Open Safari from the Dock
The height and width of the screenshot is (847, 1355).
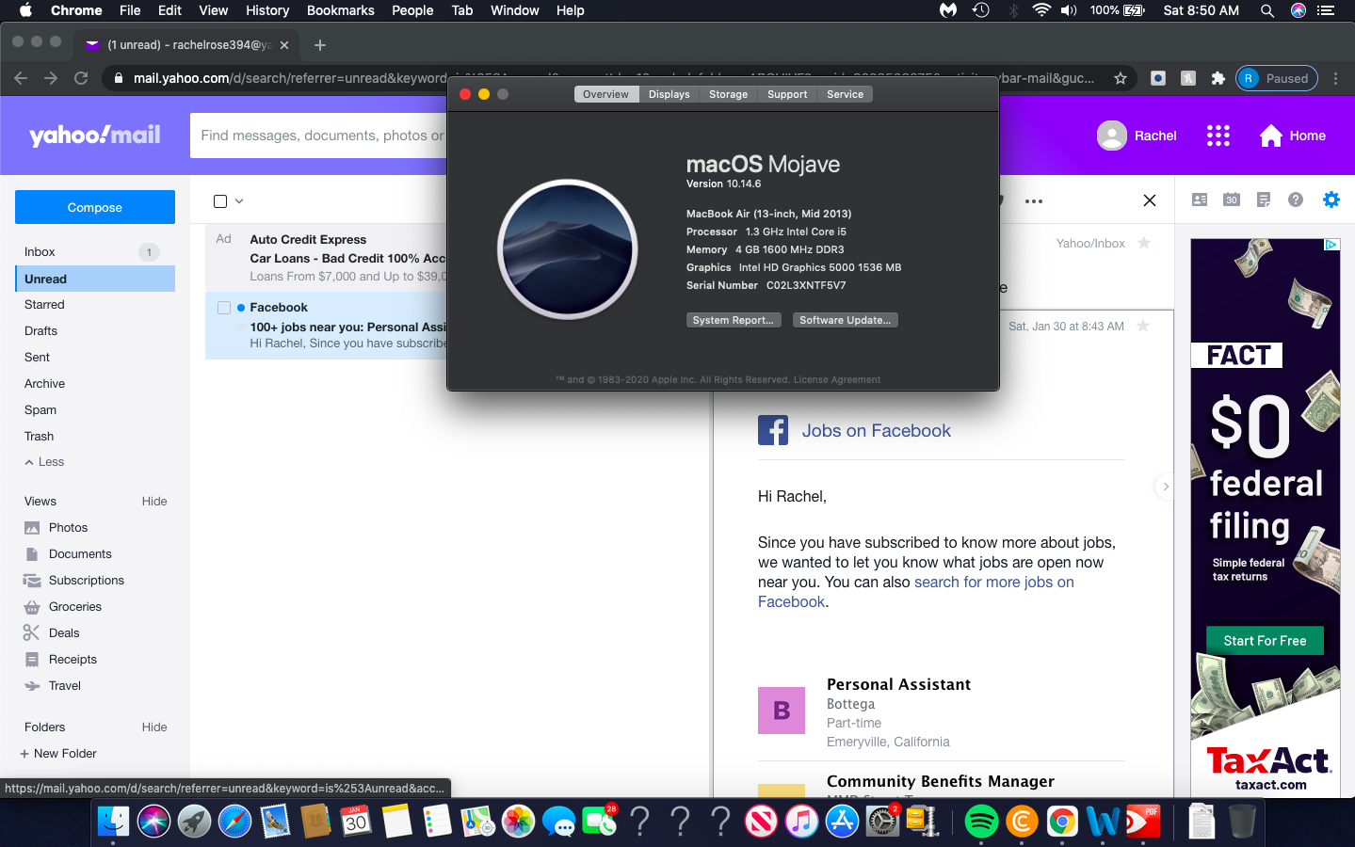[x=235, y=821]
